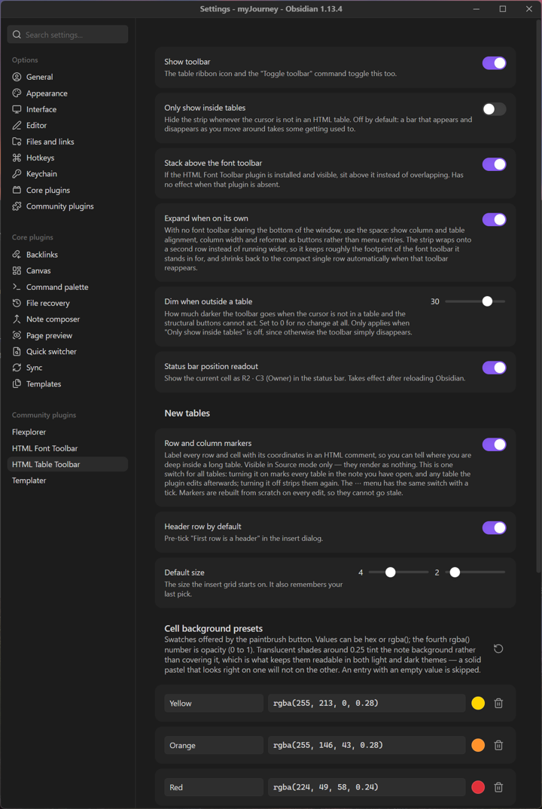Image resolution: width=542 pixels, height=809 pixels.
Task: Toggle Row and column markers switch
Action: [x=494, y=444]
